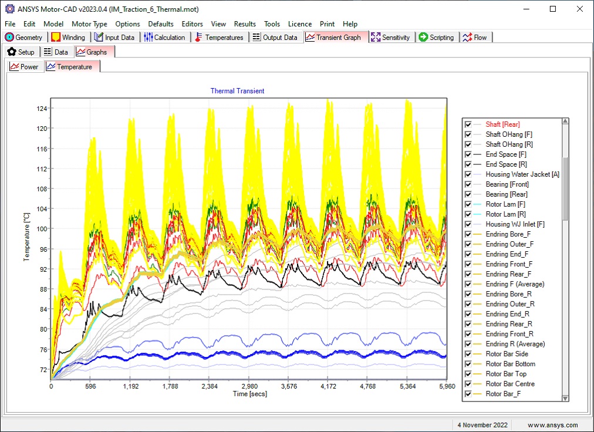
Task: Click the Geometry tab icon
Action: [9, 37]
